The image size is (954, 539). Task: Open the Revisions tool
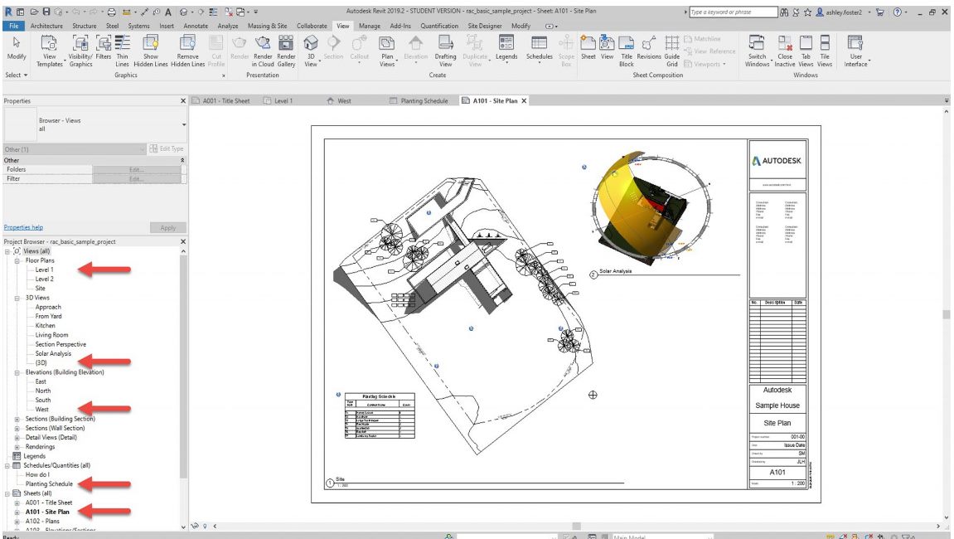[649, 47]
